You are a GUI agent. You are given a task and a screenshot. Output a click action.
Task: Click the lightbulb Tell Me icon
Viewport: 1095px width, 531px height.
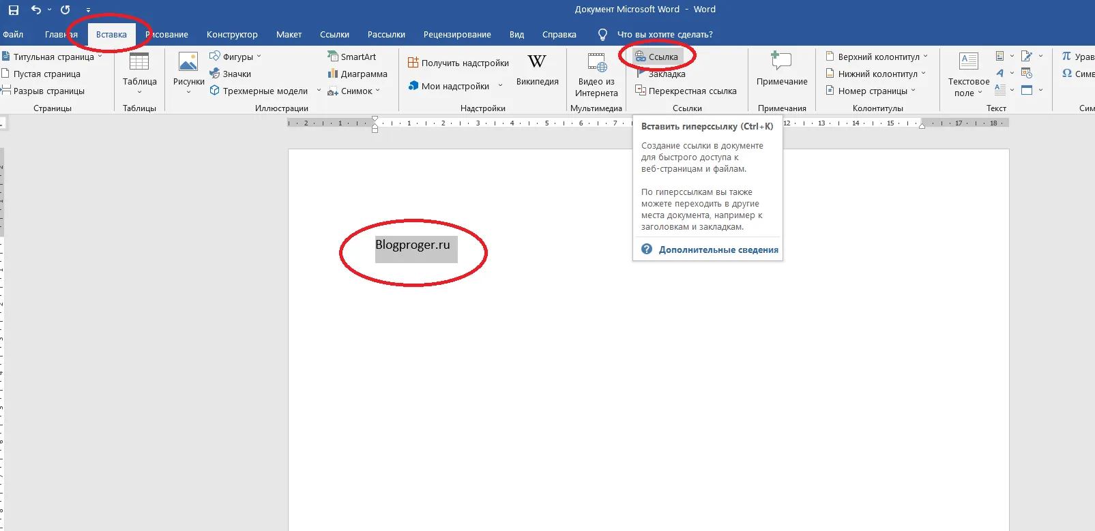tap(602, 35)
